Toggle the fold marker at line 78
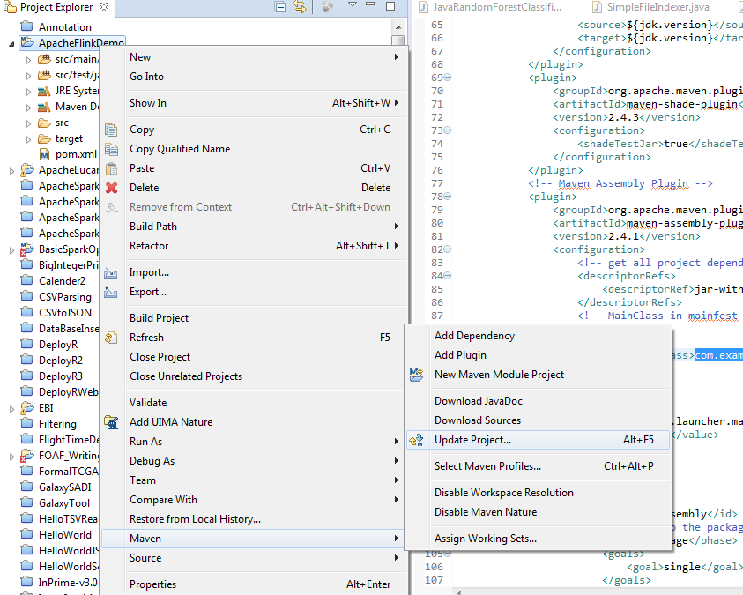This screenshot has width=743, height=595. [x=447, y=197]
